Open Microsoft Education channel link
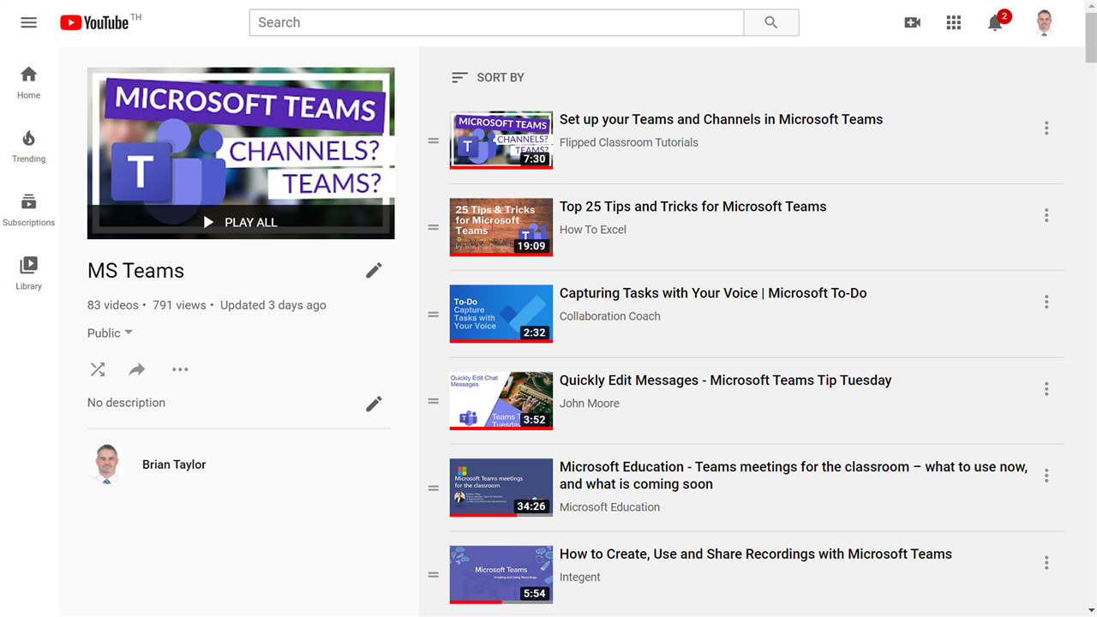 pyautogui.click(x=610, y=507)
